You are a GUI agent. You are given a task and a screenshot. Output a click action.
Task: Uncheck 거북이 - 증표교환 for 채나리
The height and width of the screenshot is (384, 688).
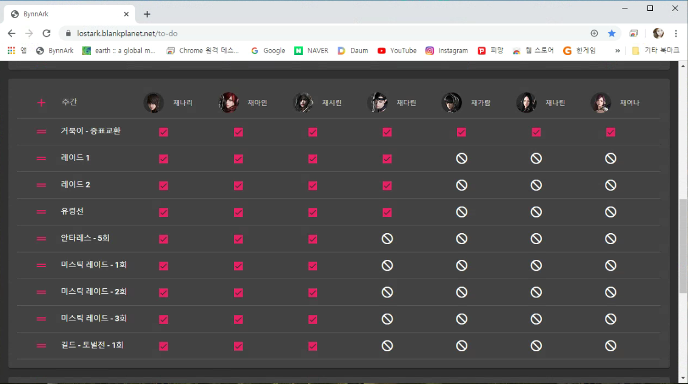pyautogui.click(x=164, y=132)
